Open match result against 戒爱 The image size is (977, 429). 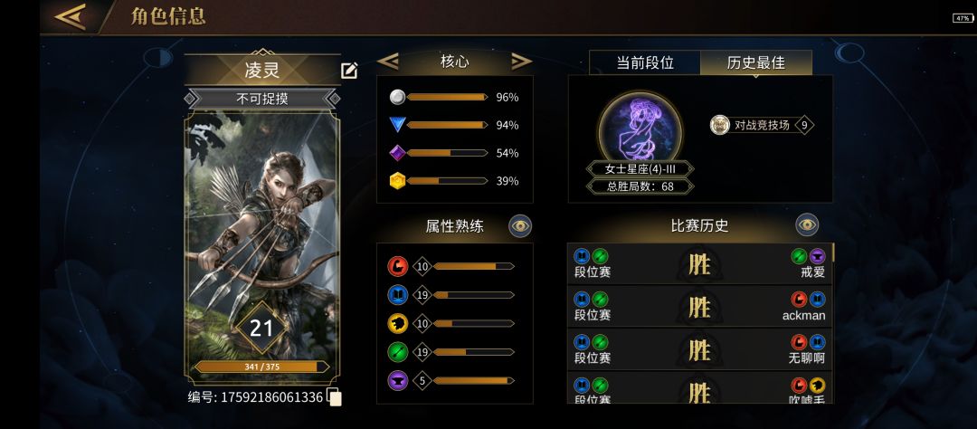(x=699, y=264)
